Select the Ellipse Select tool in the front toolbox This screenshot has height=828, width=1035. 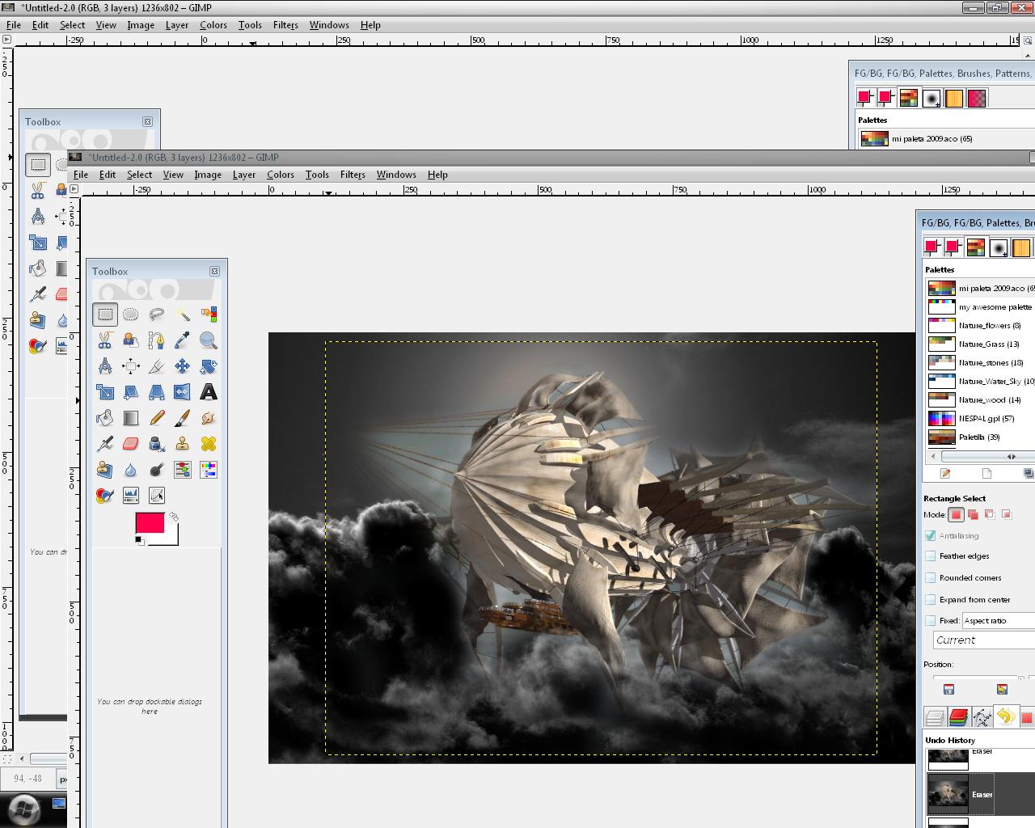(x=130, y=315)
